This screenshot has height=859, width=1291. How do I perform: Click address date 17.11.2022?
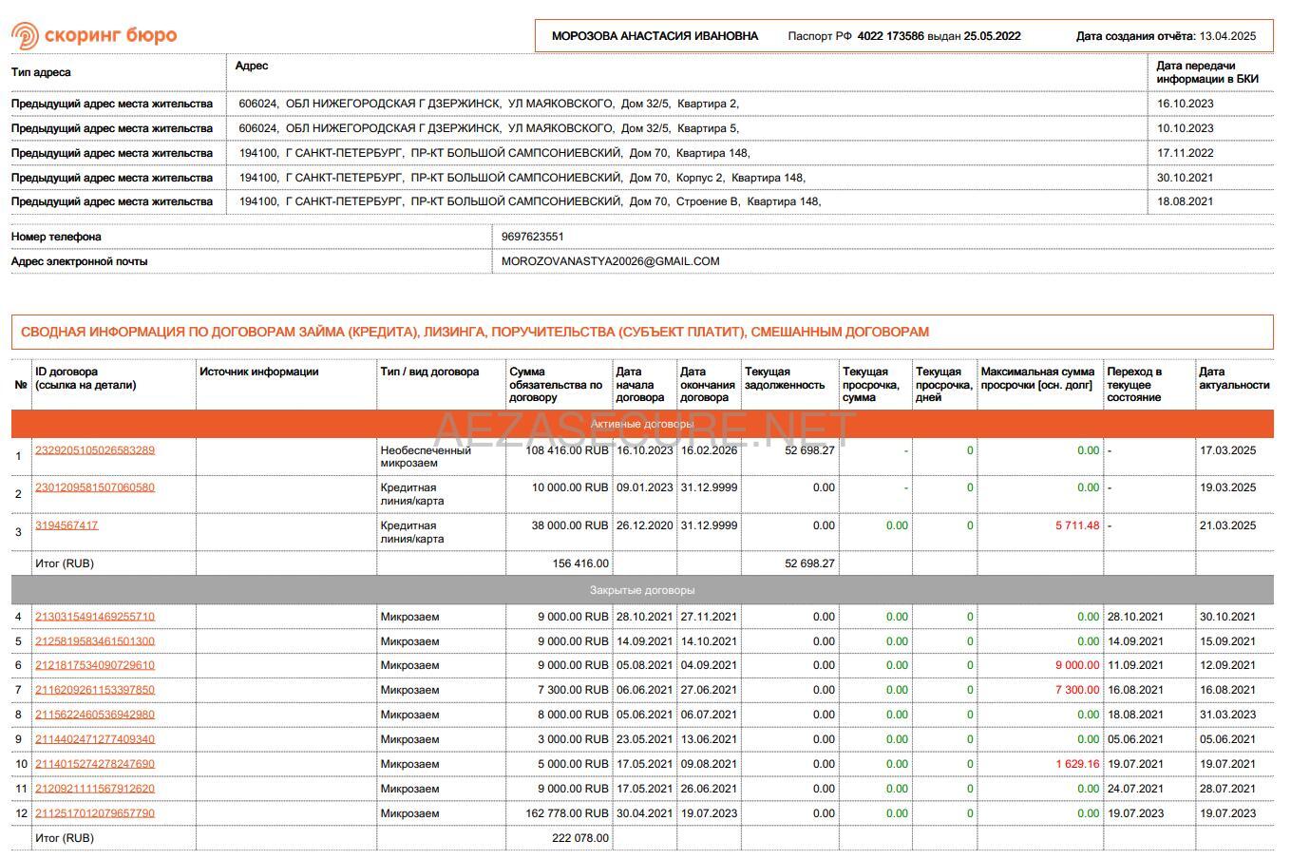pyautogui.click(x=1185, y=153)
